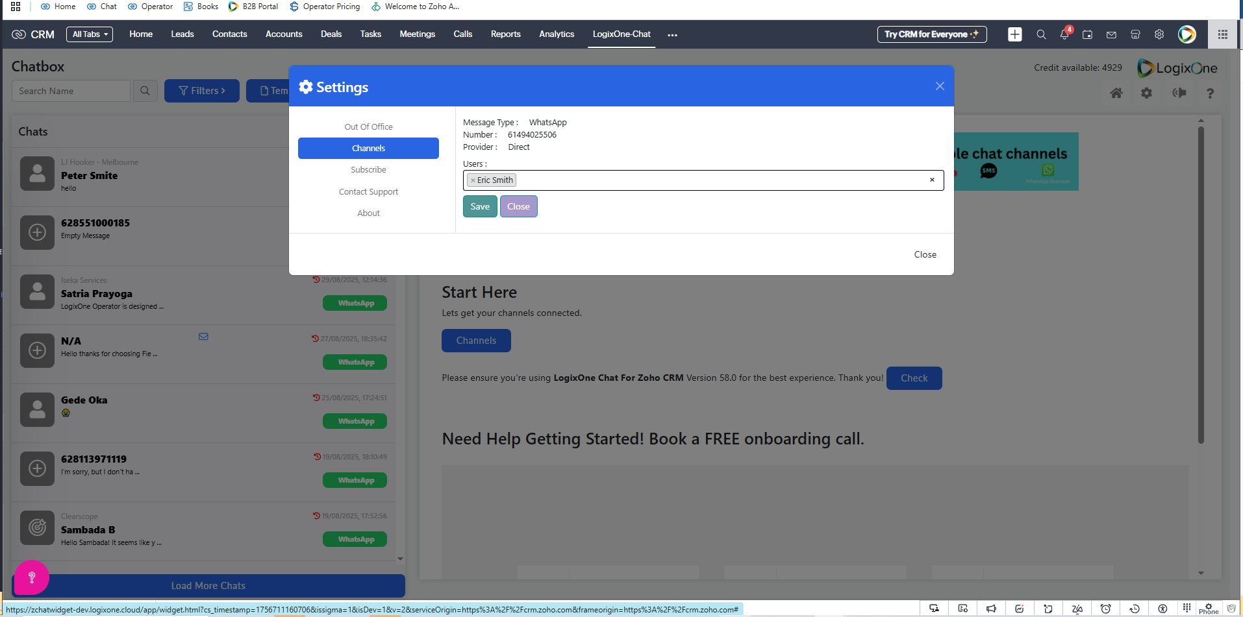Viewport: 1243px width, 617px height.
Task: Click Load More Chats button
Action: point(208,586)
